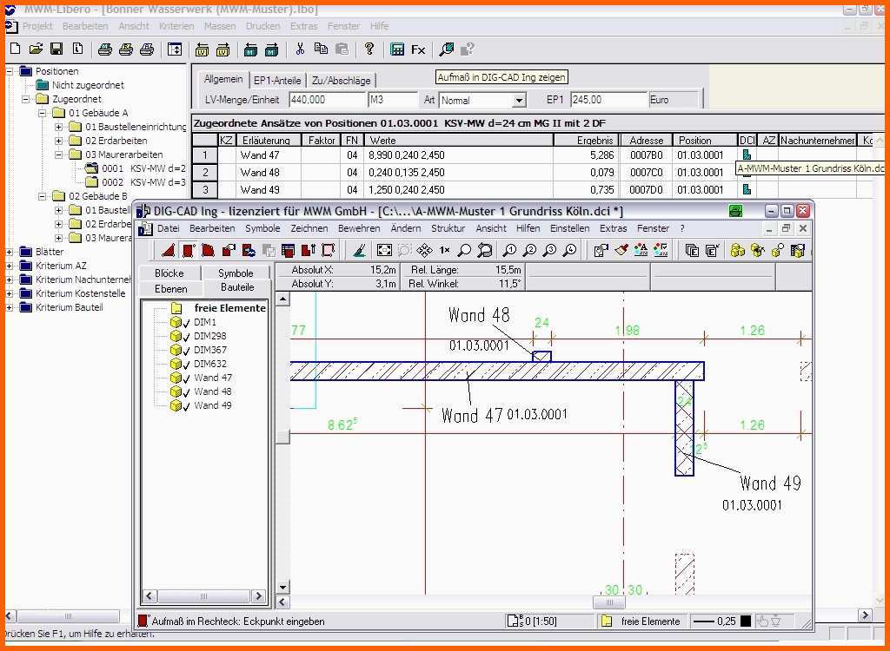Screen dimensions: 890x651
Task: Click the zoom magnifier numbered 3
Action: click(549, 250)
